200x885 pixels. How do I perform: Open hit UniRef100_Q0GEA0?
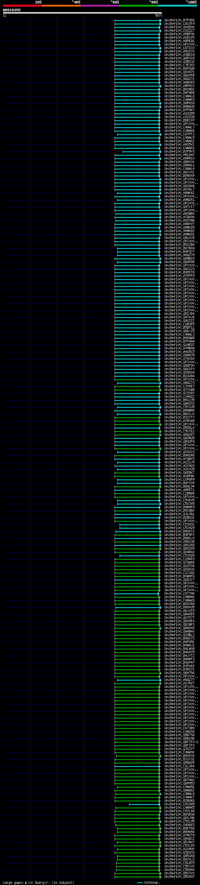pyautogui.click(x=179, y=27)
